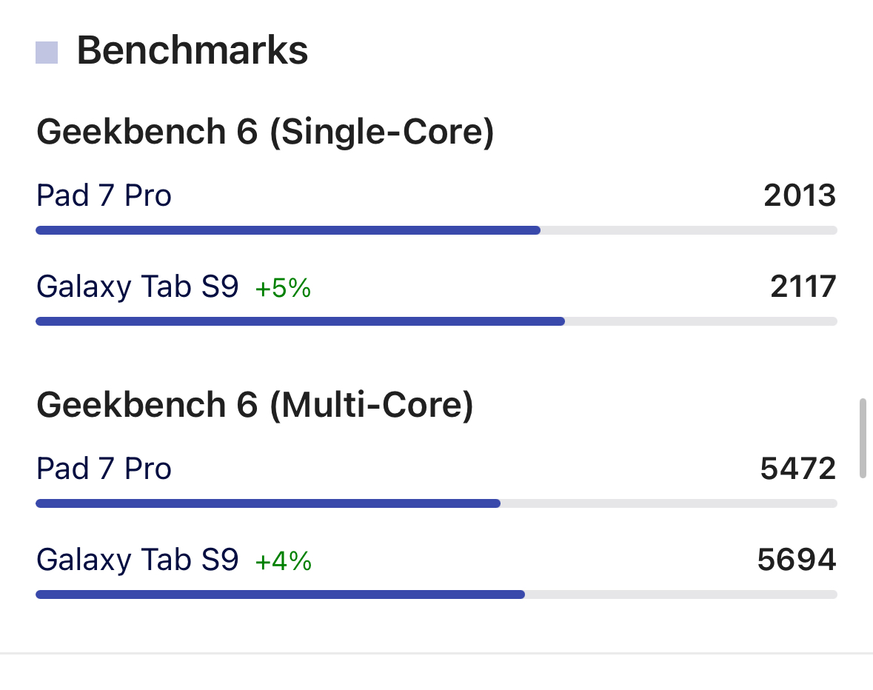Select the Geekbench 6 (Multi-Core) title
873x690 pixels.
tap(254, 405)
